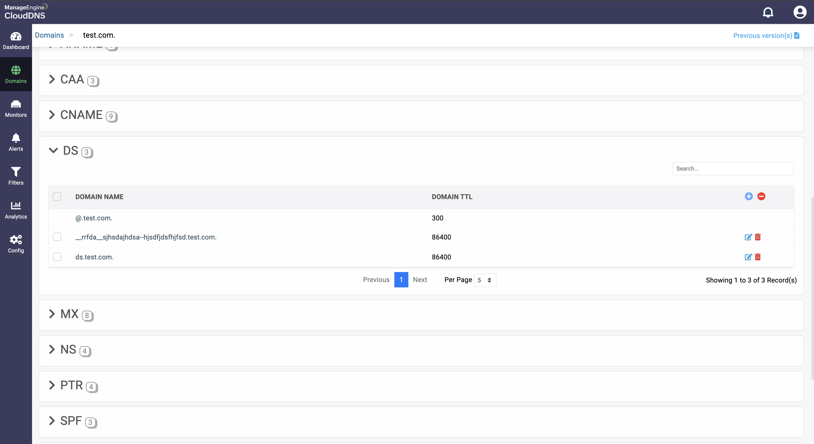Edit the ds.test.com. record
The image size is (814, 444).
pos(748,257)
